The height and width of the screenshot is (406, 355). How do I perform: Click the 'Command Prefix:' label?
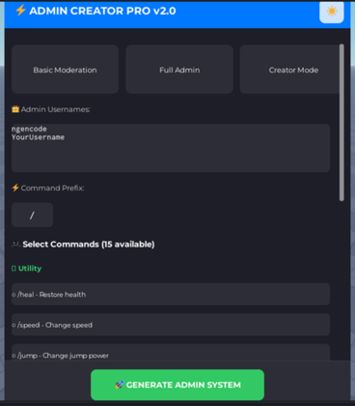52,188
